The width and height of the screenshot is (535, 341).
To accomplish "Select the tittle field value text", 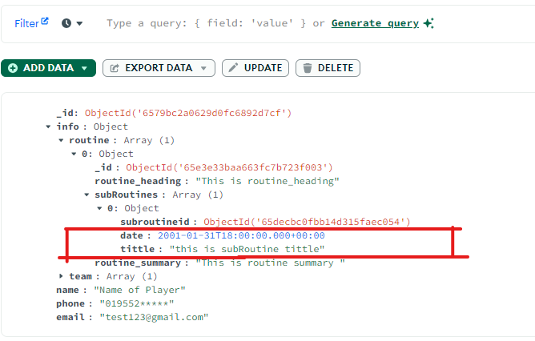I will (247, 249).
